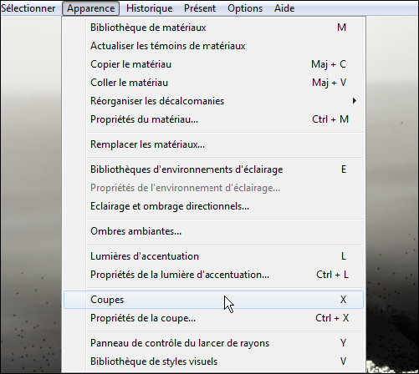This screenshot has height=374, width=419.
Task: Open the Présent menu
Action: tap(200, 8)
